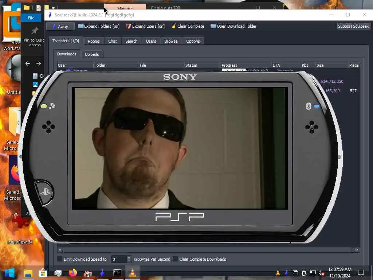Click the Explorer back arrow
Screen dimensions: 373x280
pos(28,63)
